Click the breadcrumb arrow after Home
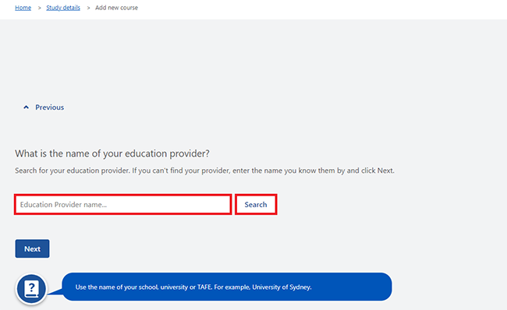Screen dimensions: 507x310 click(x=40, y=8)
